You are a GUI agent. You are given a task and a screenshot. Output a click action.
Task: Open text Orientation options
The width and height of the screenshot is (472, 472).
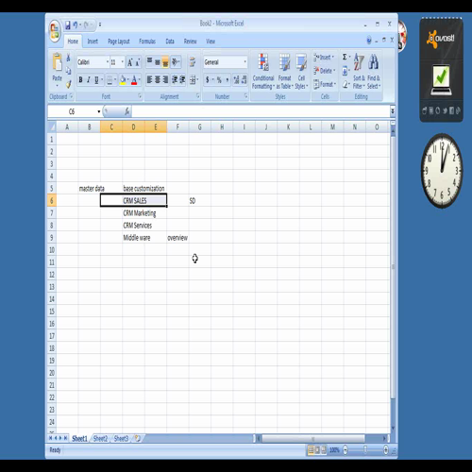point(176,61)
